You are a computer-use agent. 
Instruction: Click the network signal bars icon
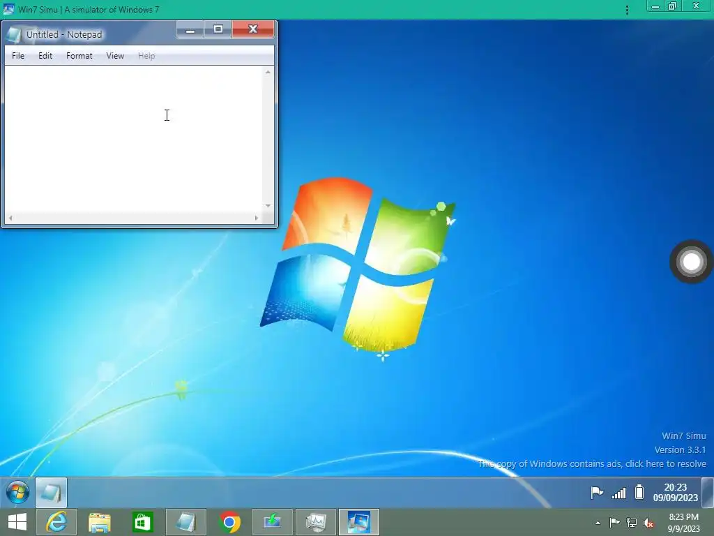pyautogui.click(x=618, y=493)
